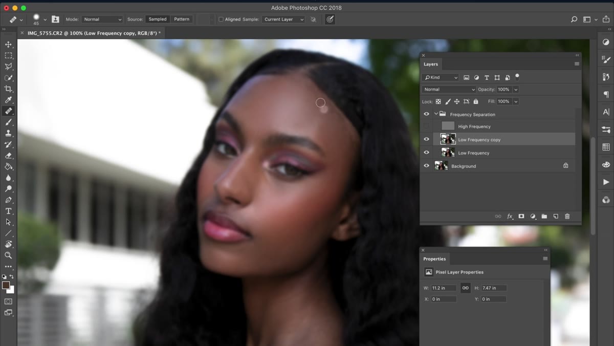Open Edit Toolbar three-dots button
This screenshot has width=614, height=346.
8,267
